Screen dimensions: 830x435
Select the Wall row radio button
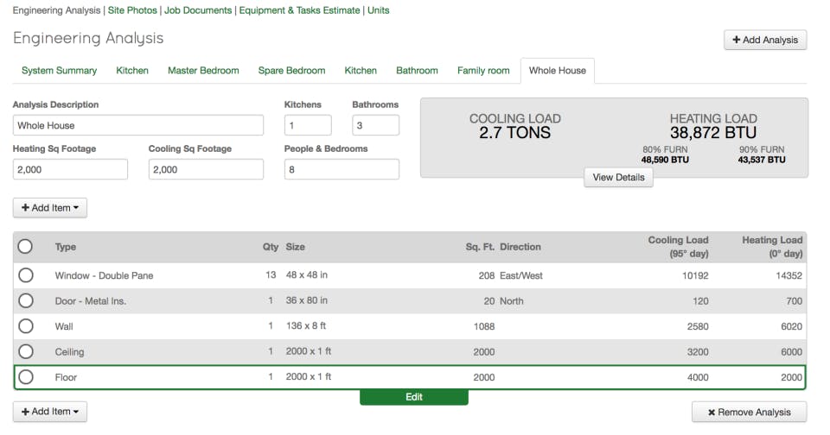[25, 326]
